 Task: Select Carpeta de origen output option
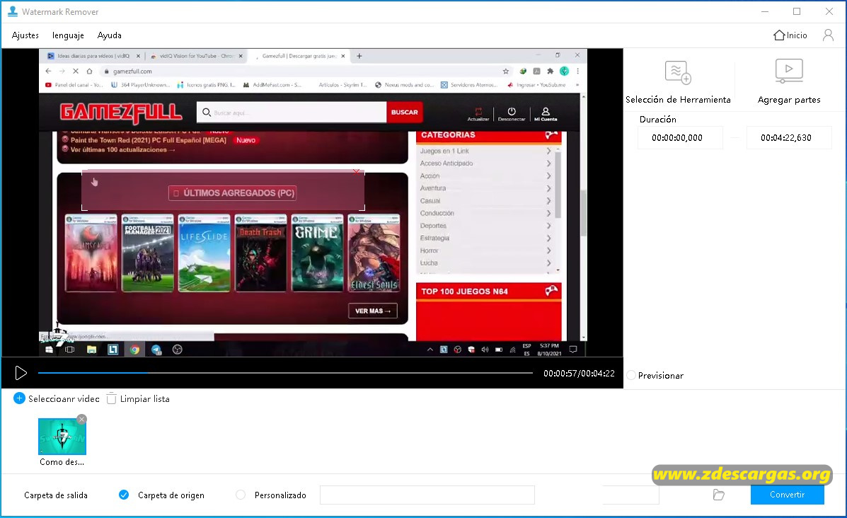[124, 495]
